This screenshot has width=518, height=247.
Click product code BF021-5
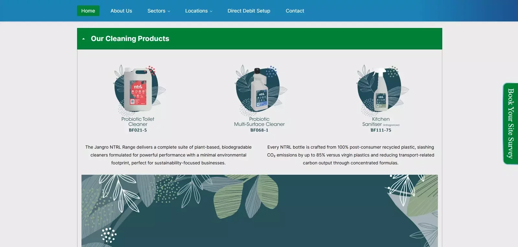point(138,130)
